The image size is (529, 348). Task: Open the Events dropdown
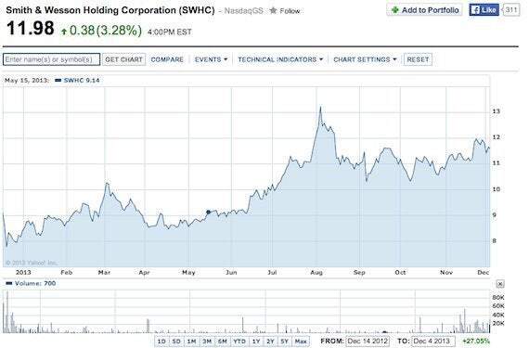[x=211, y=59]
